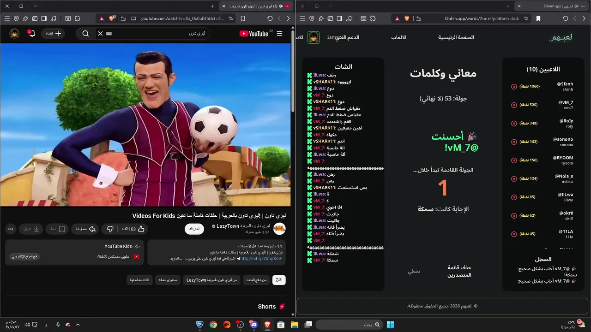Remove player @Nola_x with X

click(514, 178)
